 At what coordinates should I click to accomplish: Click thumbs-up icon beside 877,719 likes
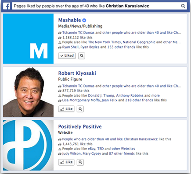60,91
